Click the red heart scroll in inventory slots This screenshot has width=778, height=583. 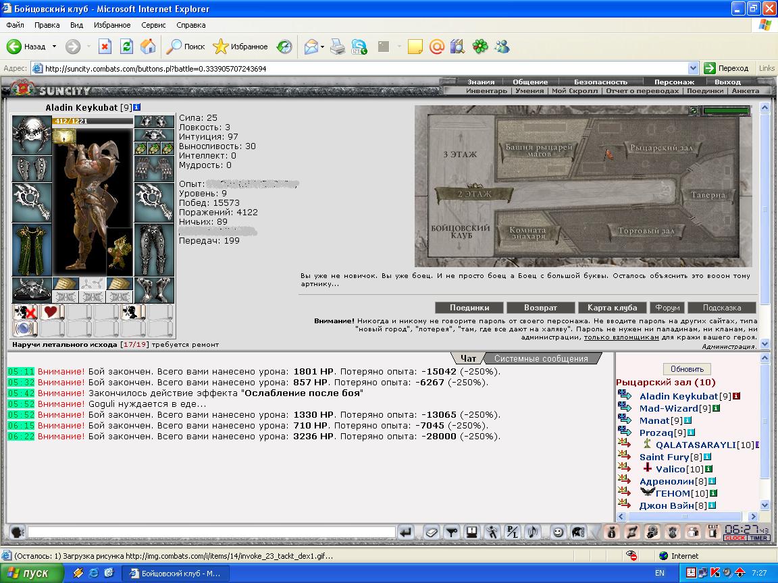point(53,312)
